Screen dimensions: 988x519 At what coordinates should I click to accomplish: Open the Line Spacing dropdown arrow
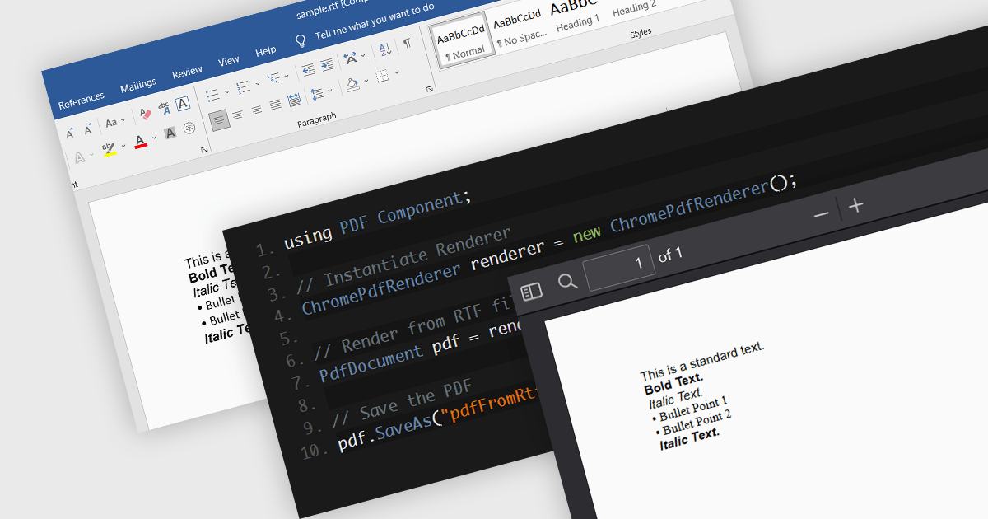[x=330, y=91]
